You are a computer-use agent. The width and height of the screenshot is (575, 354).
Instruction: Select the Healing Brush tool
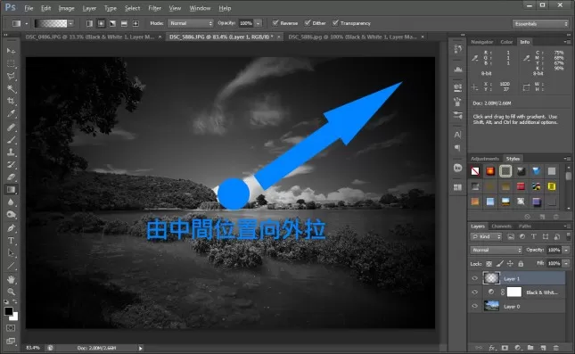[x=11, y=127]
